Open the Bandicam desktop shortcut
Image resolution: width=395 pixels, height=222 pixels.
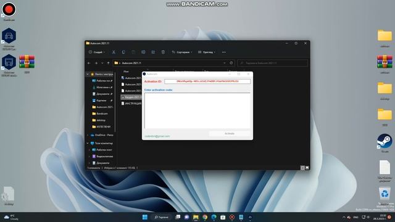pos(9,11)
